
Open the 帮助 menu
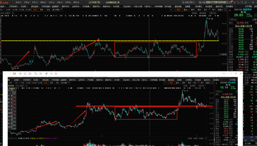(x=76, y=2)
